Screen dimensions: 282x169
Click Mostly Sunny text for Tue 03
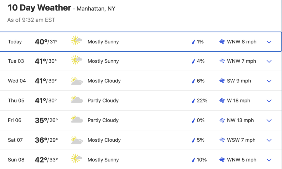[x=103, y=61]
